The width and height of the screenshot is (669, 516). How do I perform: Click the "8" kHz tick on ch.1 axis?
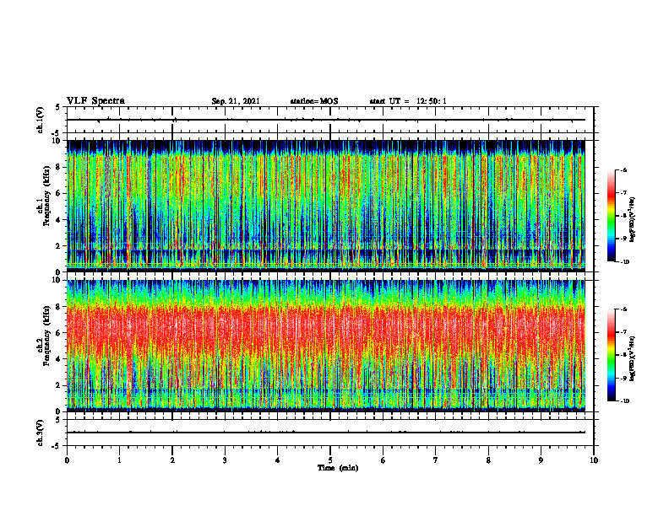click(x=58, y=167)
